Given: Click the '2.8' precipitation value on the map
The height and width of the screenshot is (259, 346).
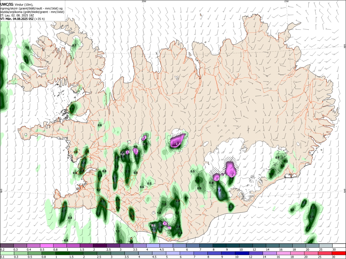Looking at the screenshot, I should click(x=178, y=201).
